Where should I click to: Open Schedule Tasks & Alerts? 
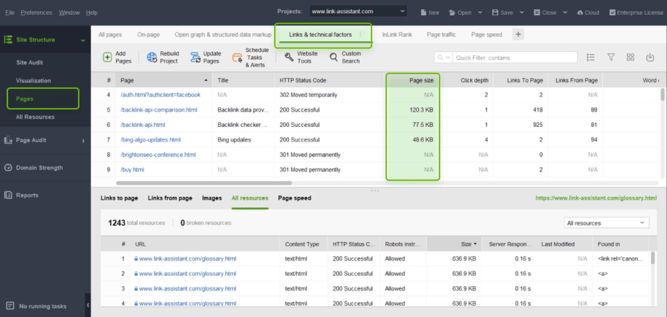(x=237, y=57)
